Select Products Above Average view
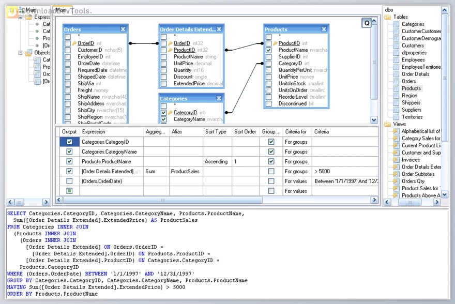Image resolution: width=455 pixels, height=304 pixels. click(x=421, y=195)
